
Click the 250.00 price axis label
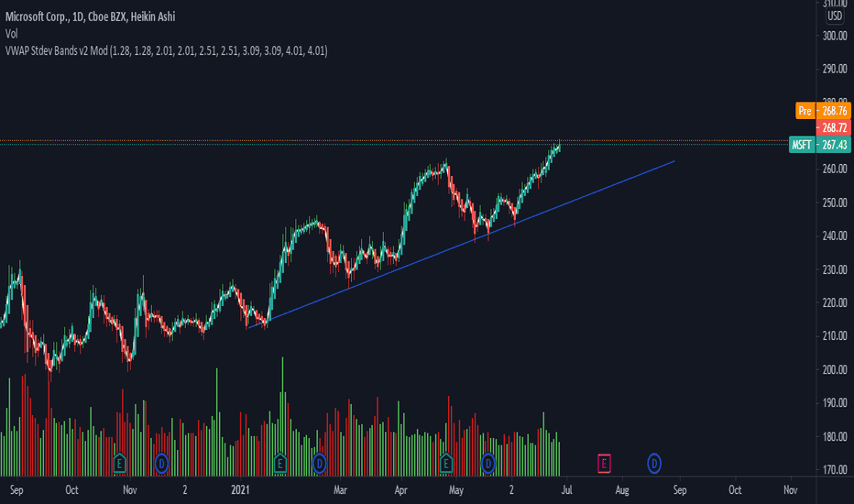pyautogui.click(x=835, y=203)
